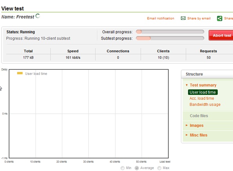
Task: Click the loading spinner next to Freetest
Action: [38, 16]
